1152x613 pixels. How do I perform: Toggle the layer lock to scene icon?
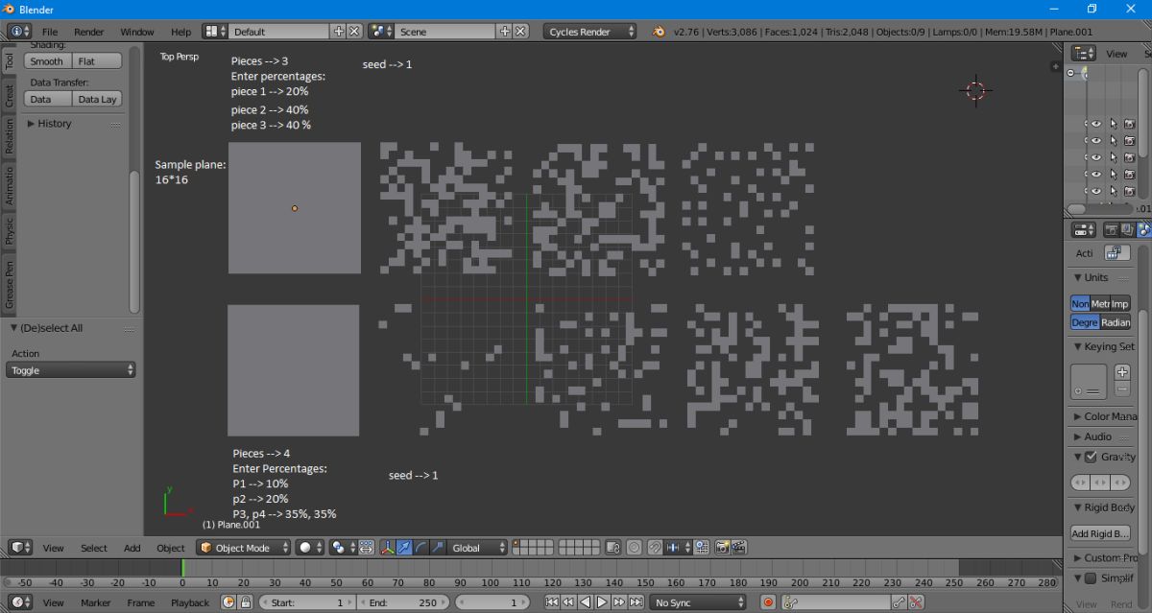pyautogui.click(x=612, y=548)
